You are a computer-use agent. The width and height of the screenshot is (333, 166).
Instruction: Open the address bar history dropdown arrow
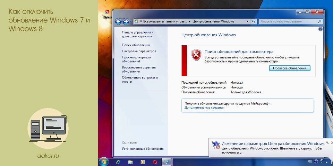(247, 21)
